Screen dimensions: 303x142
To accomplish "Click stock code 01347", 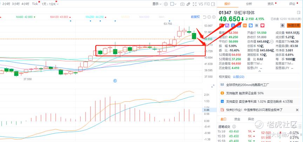I will point(225,13).
